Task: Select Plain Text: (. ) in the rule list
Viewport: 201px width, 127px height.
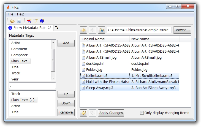Action: tap(23, 100)
